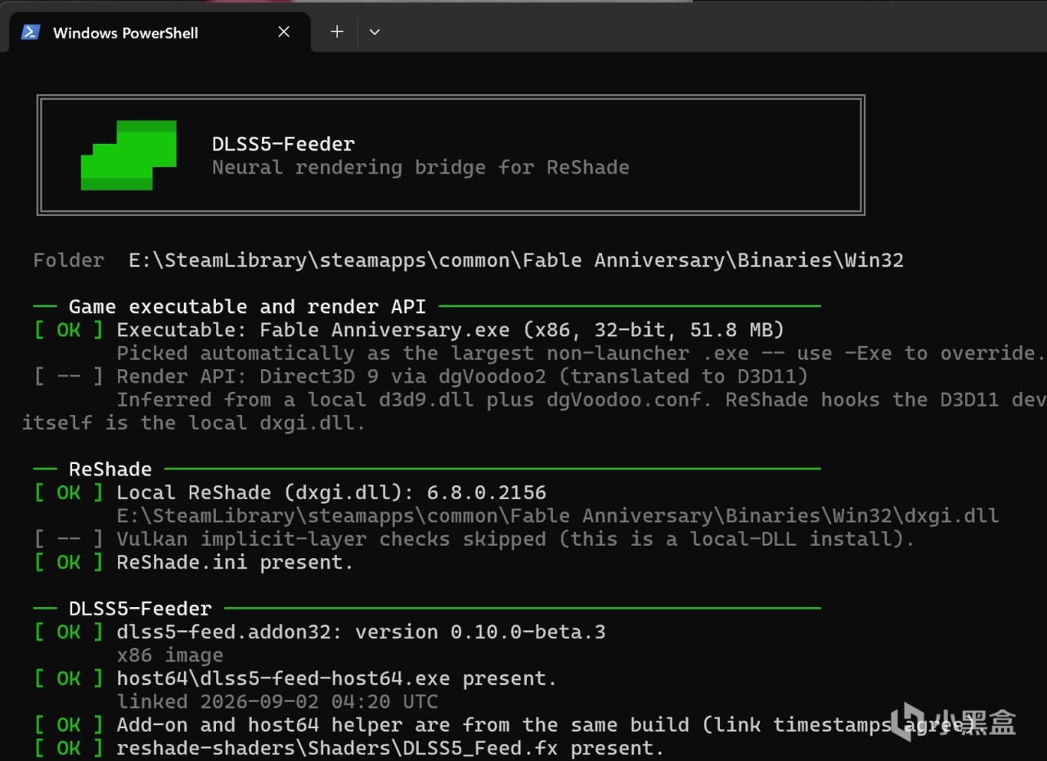The image size is (1047, 761).
Task: Click the 'x86 image' line
Action: [x=170, y=655]
